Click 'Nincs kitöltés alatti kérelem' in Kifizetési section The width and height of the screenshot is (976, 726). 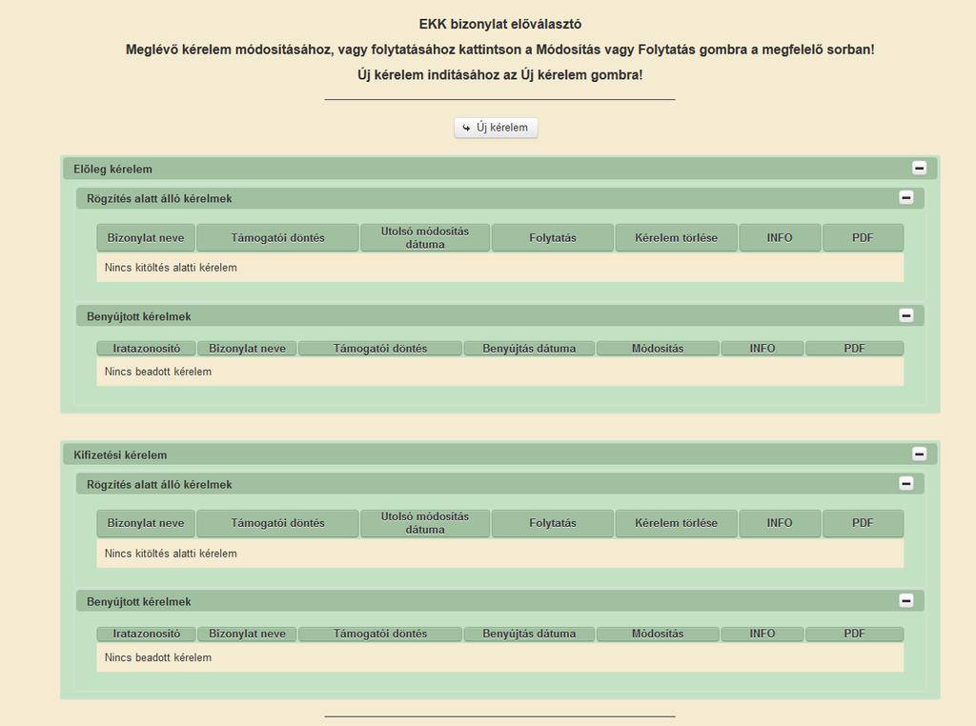point(171,553)
